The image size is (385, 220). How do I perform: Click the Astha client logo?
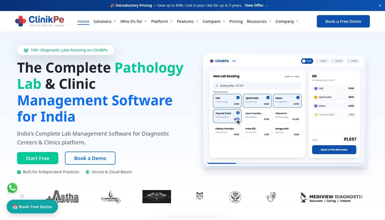62,197
